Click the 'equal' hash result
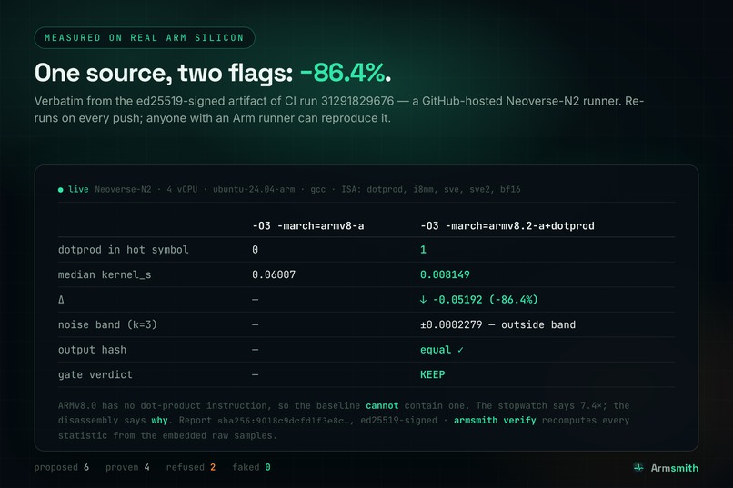Image resolution: width=733 pixels, height=488 pixels. tap(436, 350)
